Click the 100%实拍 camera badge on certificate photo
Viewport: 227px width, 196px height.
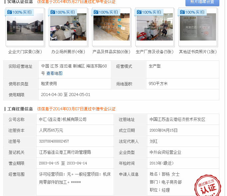point(192,12)
